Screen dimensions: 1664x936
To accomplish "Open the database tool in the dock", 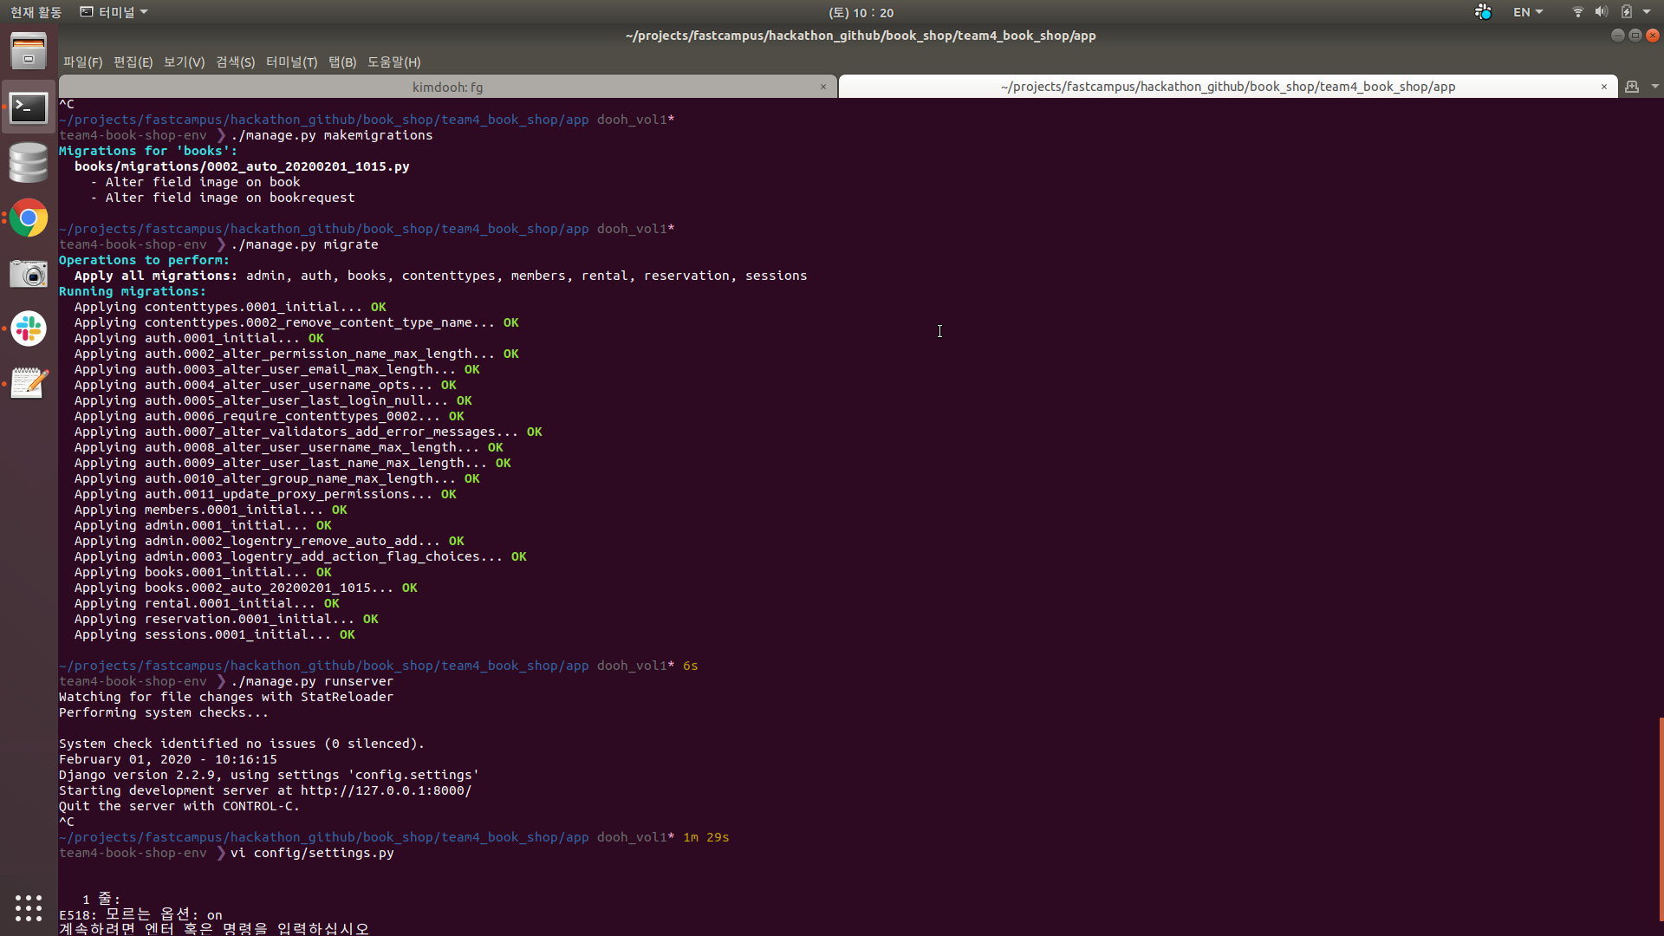I will pyautogui.click(x=29, y=163).
